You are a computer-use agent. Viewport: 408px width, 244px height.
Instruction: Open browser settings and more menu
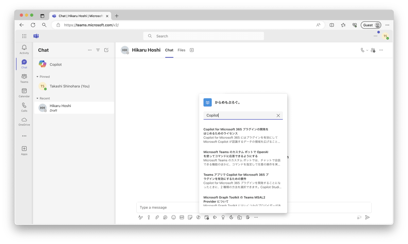click(x=387, y=25)
